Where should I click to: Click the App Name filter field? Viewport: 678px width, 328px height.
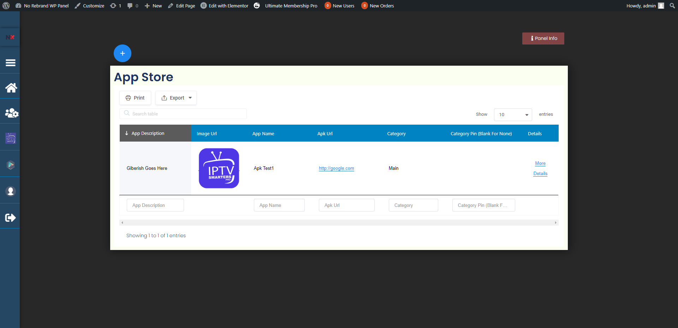(279, 205)
